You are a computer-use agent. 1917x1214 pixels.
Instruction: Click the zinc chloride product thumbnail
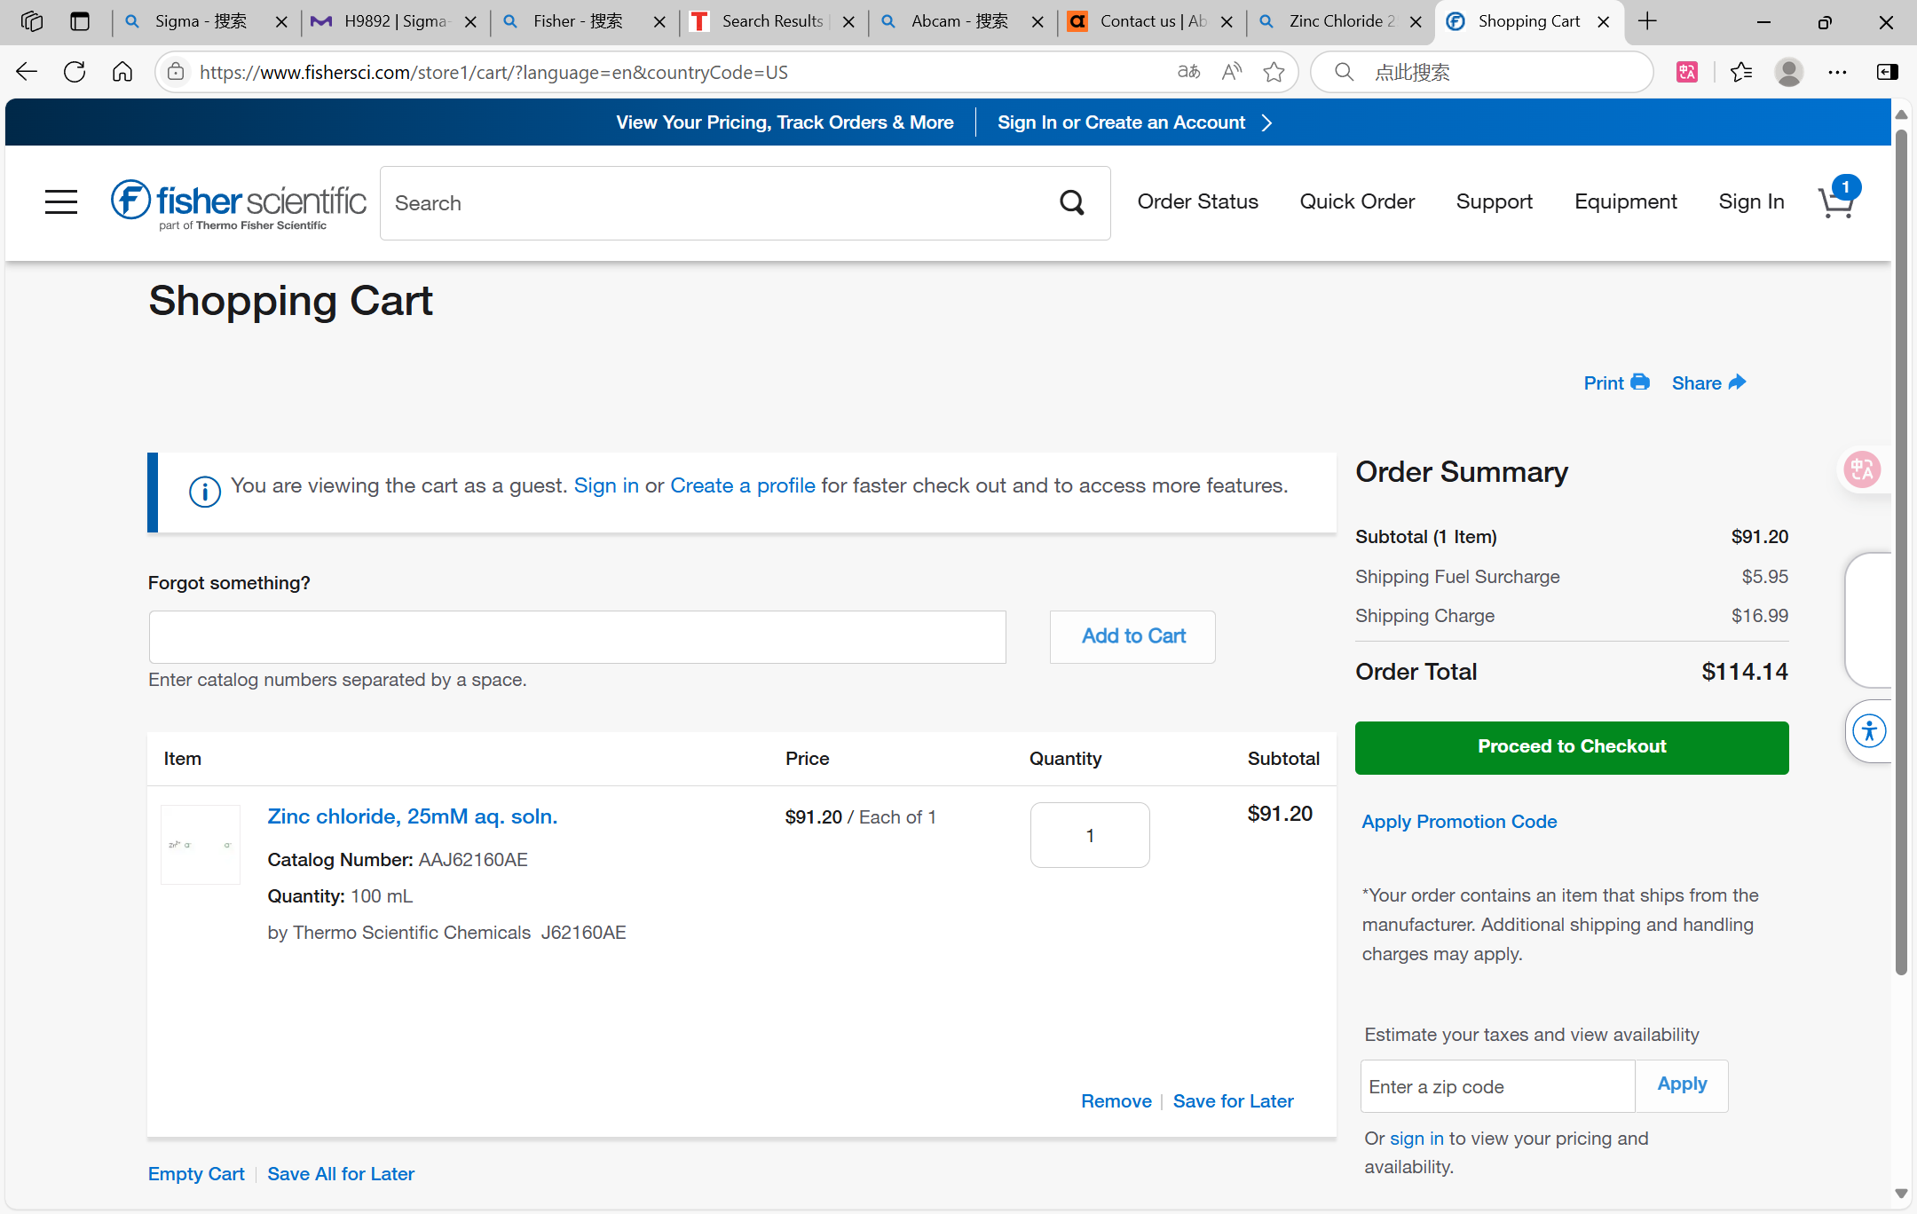click(201, 844)
